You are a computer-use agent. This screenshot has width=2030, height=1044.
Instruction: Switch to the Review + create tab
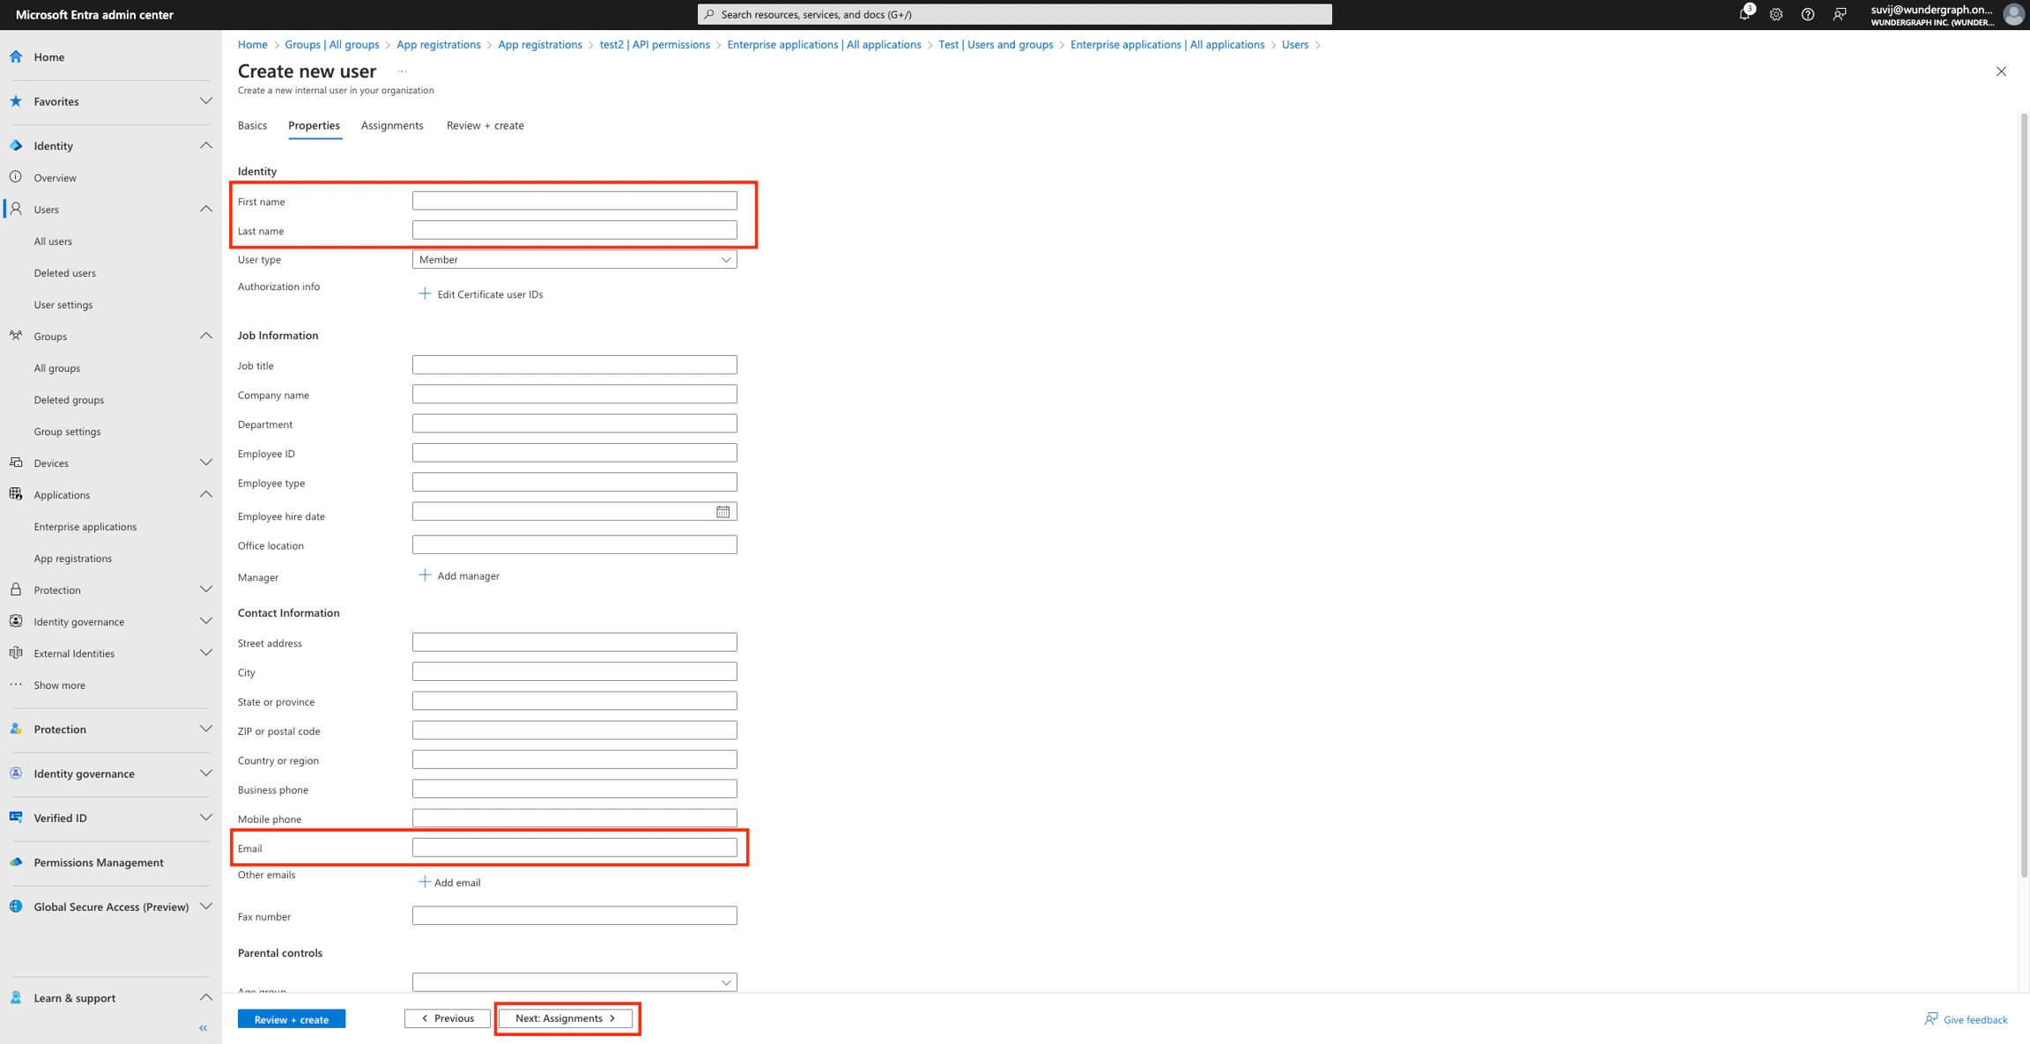pyautogui.click(x=485, y=125)
